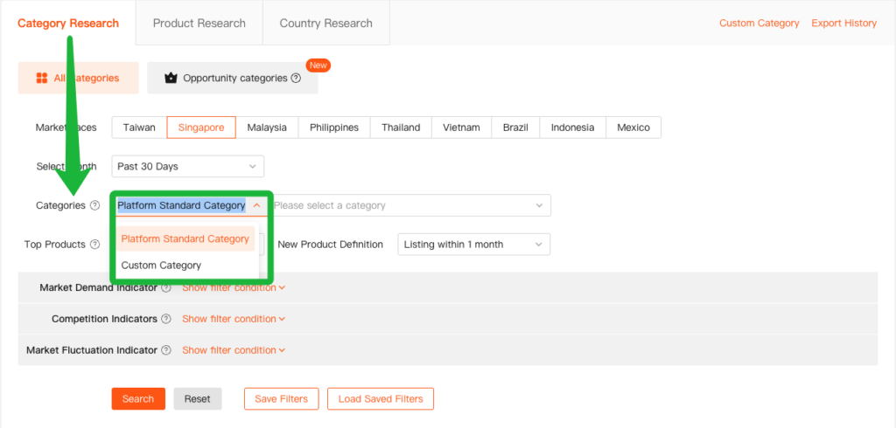This screenshot has width=896, height=428.
Task: Click help icon next to Market Fluctuation Indicator
Action: point(166,350)
